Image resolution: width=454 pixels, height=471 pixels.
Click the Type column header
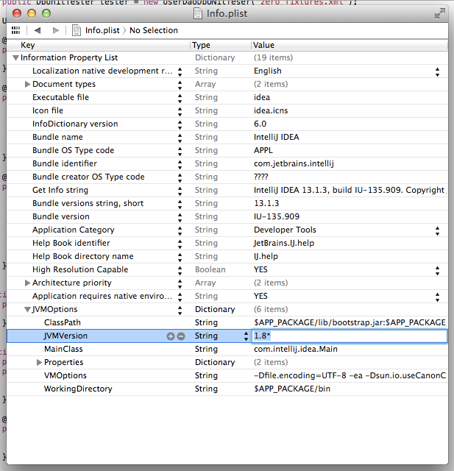point(221,45)
